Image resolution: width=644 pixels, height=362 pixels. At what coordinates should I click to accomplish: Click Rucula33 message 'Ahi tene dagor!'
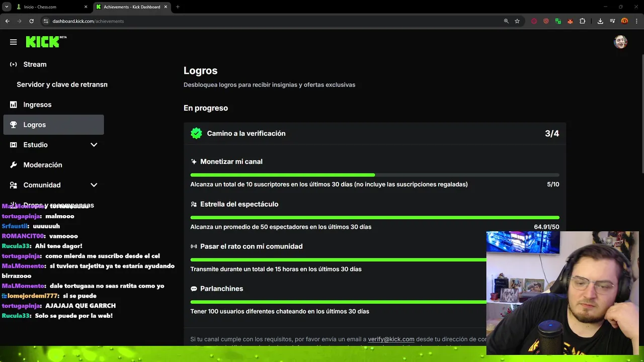[58, 246]
